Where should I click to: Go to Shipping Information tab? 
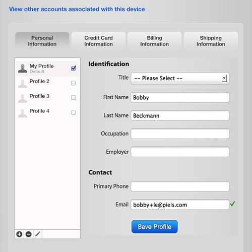click(x=211, y=41)
